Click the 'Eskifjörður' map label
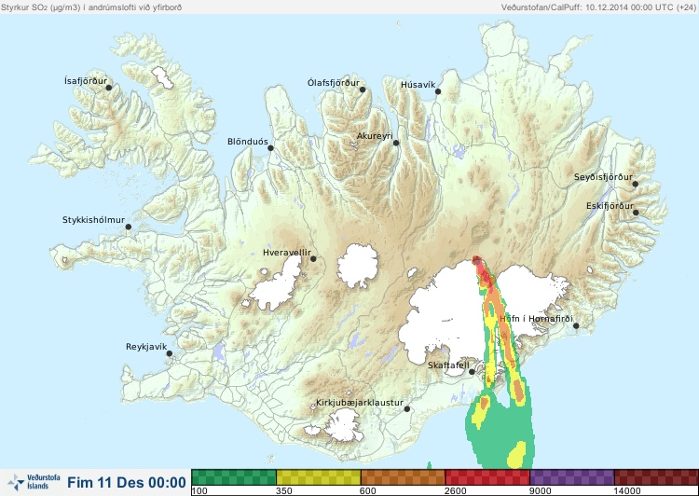 click(610, 206)
